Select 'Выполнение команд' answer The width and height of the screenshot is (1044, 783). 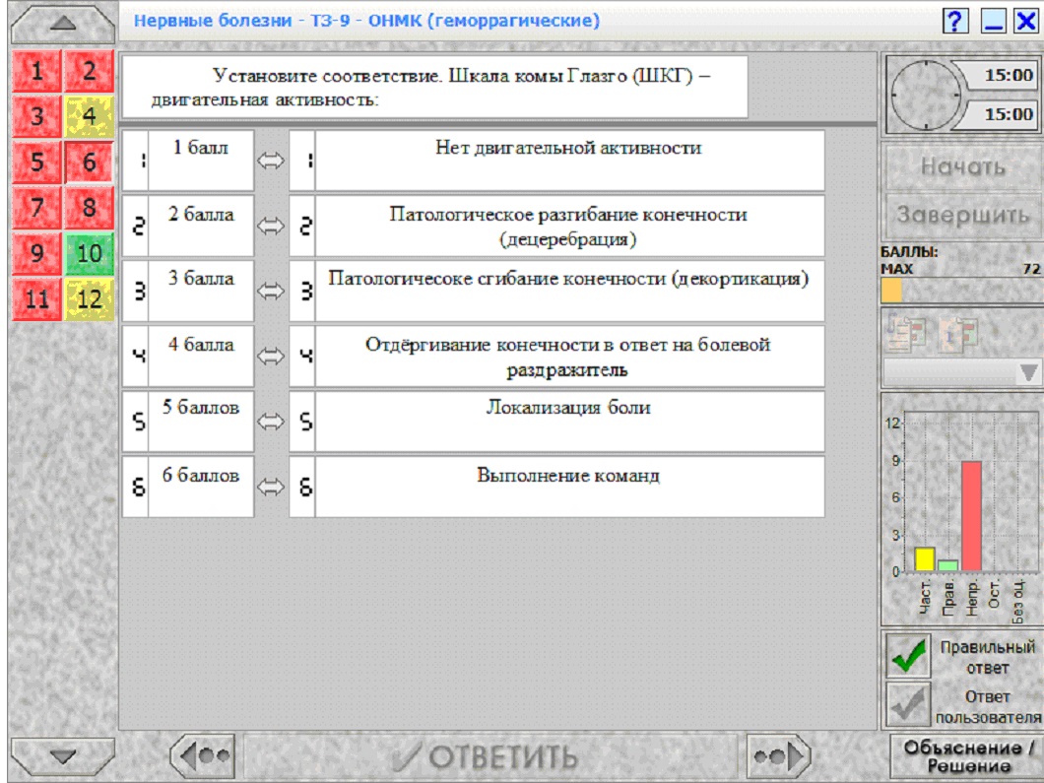pos(556,487)
